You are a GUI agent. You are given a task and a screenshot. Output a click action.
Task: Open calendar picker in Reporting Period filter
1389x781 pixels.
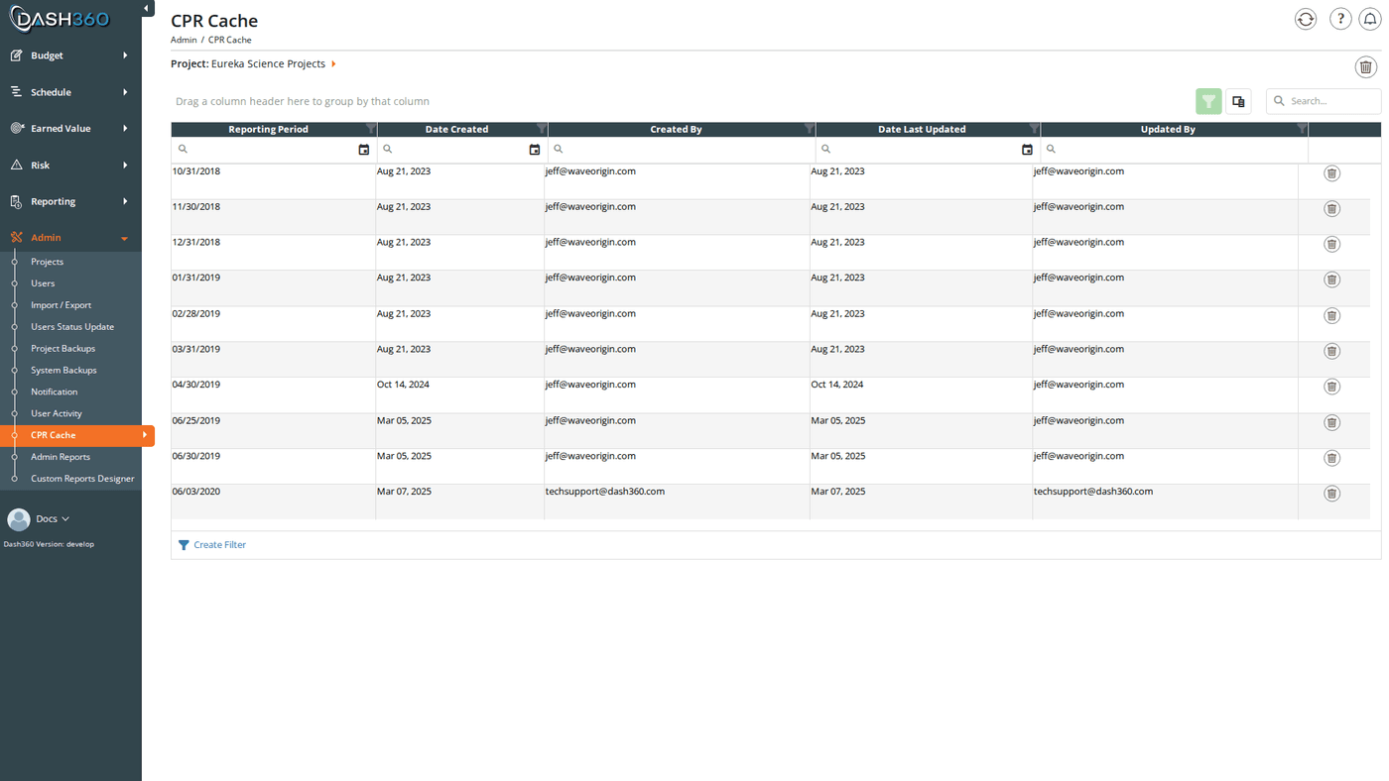click(x=364, y=150)
